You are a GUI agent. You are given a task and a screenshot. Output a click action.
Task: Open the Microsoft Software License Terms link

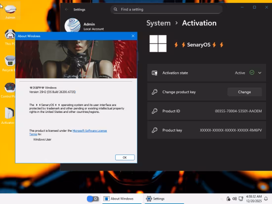[x=90, y=131]
